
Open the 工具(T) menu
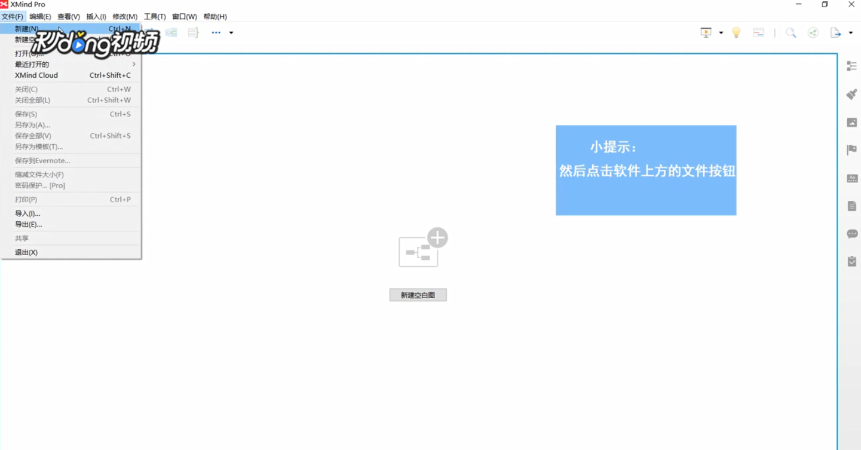[x=154, y=17]
